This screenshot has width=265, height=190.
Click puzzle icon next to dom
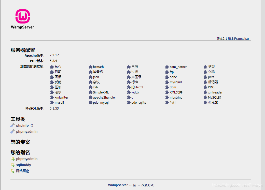point(167,87)
